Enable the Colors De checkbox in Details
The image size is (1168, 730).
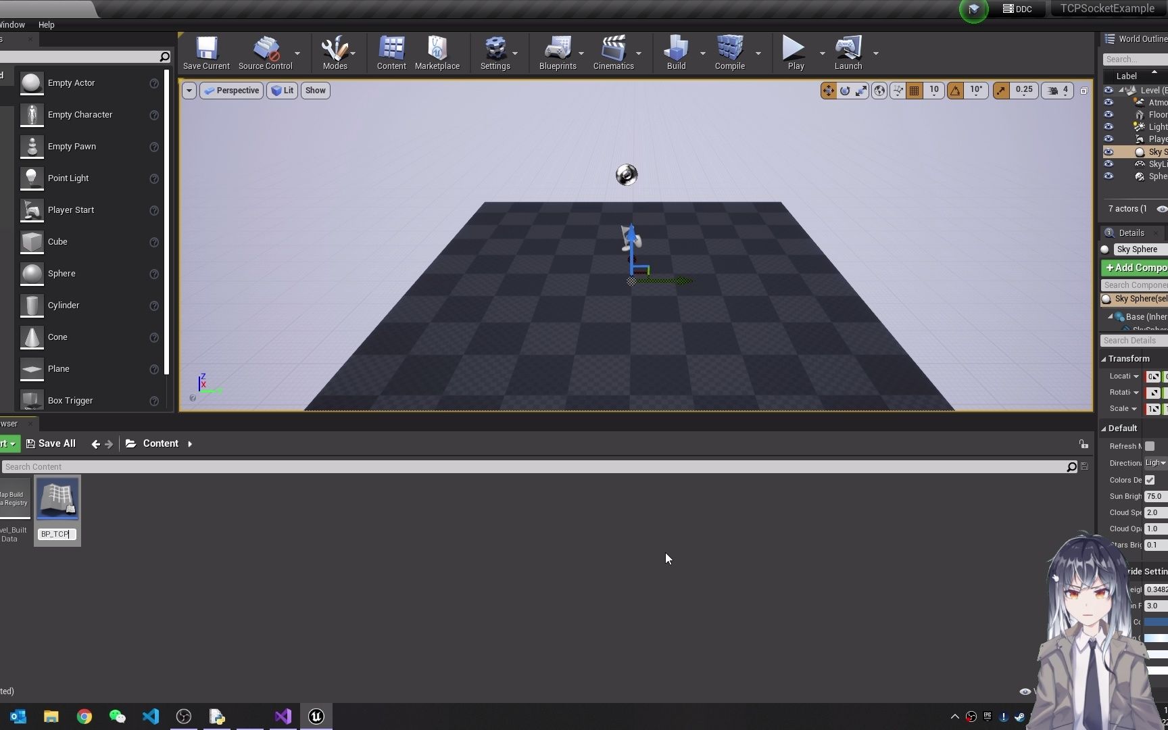(1150, 480)
